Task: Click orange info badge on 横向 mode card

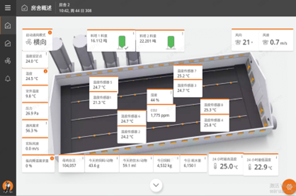Action: click(50, 33)
